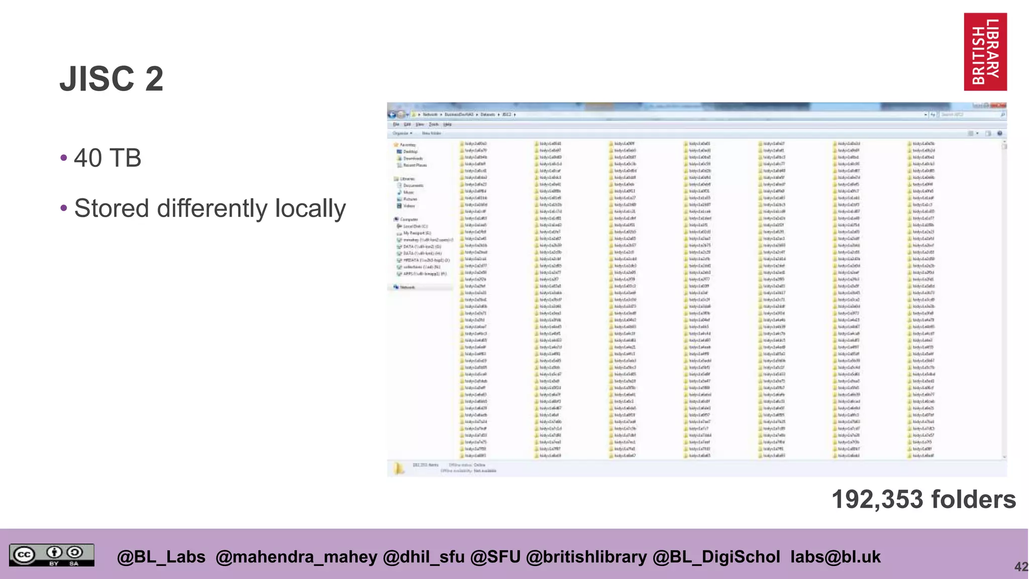The image size is (1029, 579).
Task: Open the Organize dropdown
Action: coord(402,133)
